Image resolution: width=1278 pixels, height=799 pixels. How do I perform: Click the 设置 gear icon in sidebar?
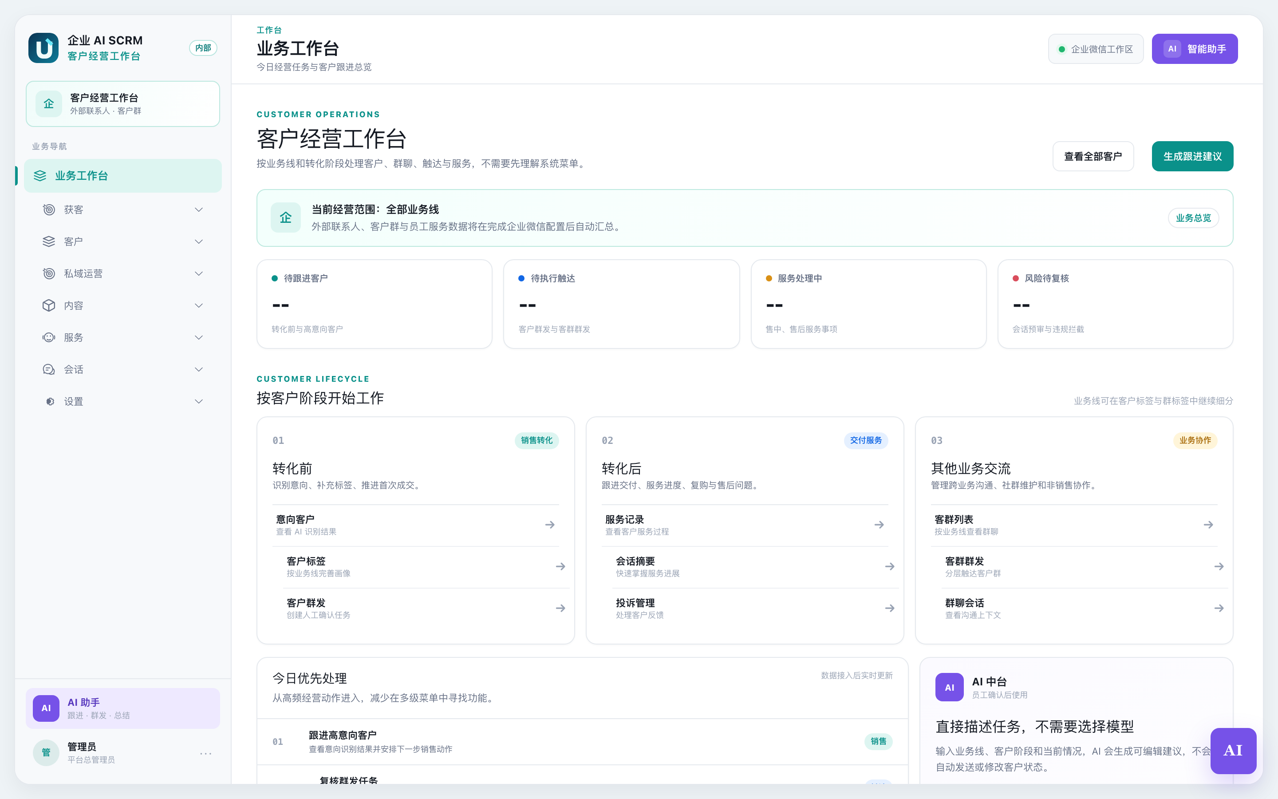[x=50, y=402]
